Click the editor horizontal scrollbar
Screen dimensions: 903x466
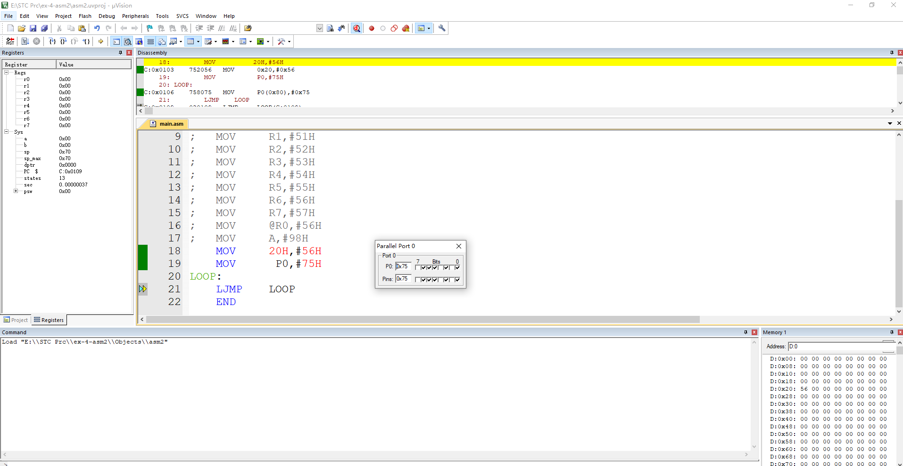point(516,319)
